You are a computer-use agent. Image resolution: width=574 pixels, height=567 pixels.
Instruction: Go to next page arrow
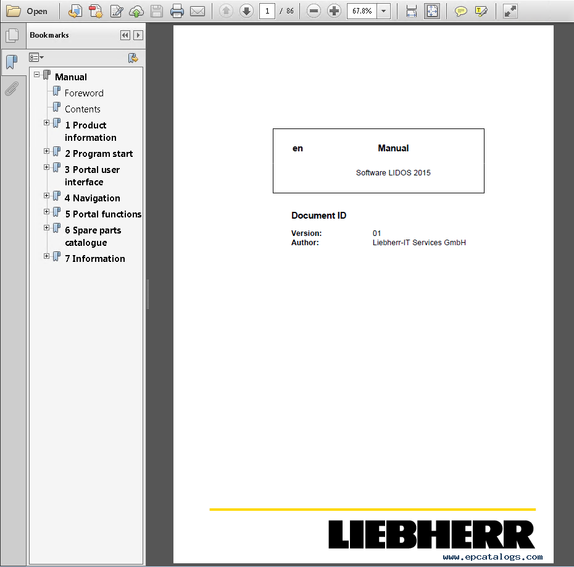coord(247,11)
